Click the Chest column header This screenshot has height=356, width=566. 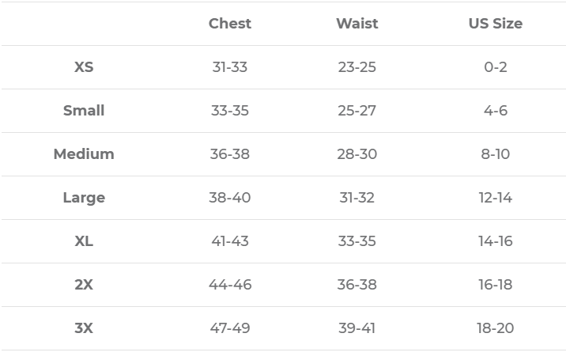[230, 24]
